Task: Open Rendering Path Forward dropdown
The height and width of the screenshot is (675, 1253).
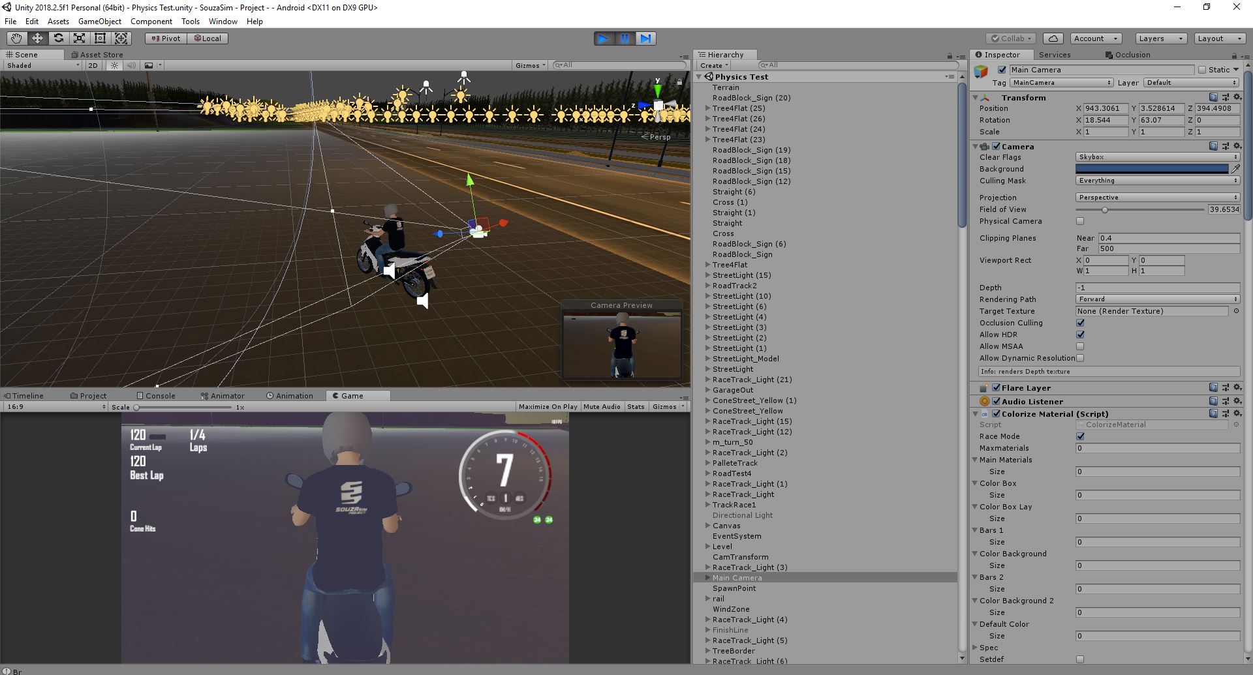Action: [1157, 299]
